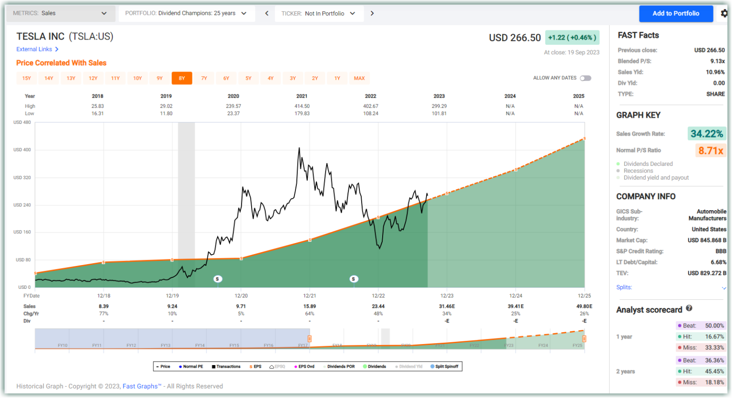Image resolution: width=732 pixels, height=398 pixels.
Task: Open the settings gear icon
Action: [724, 13]
